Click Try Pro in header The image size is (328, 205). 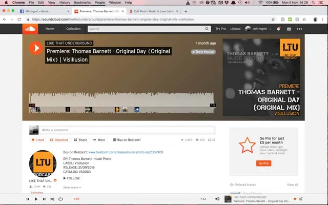pyautogui.click(x=221, y=29)
